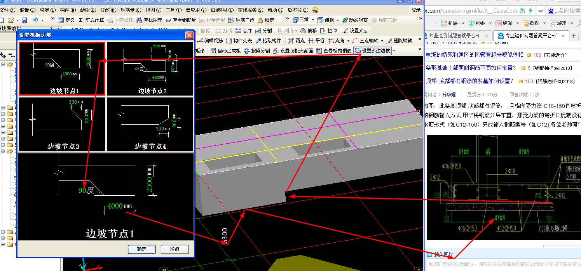Open the 钢筋量(Q) menu
The height and width of the screenshot is (271, 581).
pyautogui.click(x=131, y=10)
